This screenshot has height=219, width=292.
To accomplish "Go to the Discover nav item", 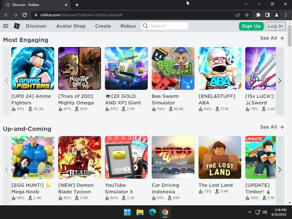I will (36, 26).
